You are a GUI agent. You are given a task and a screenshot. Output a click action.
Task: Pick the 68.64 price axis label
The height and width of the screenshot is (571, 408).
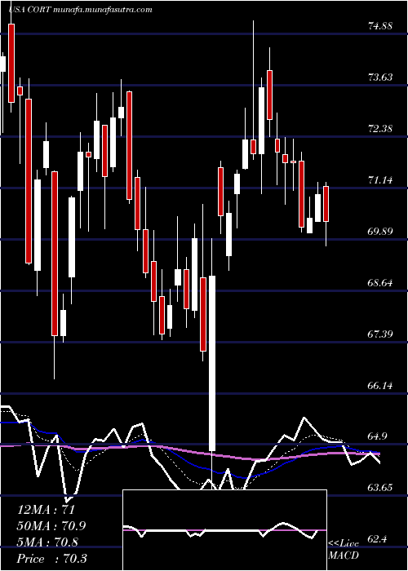click(380, 282)
